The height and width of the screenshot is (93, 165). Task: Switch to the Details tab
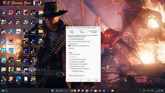click(81, 31)
